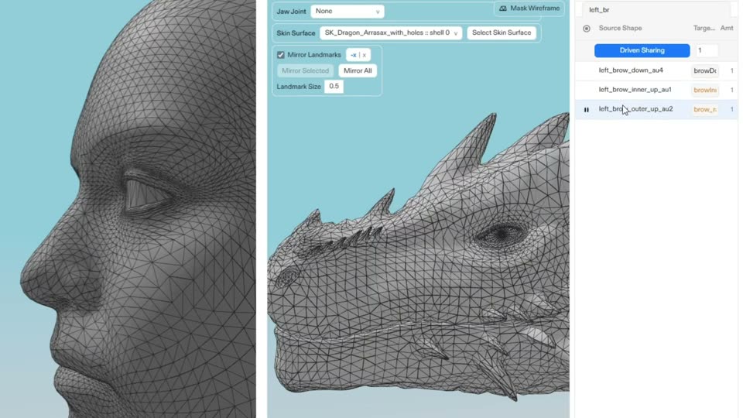Select the left_brow_inner_up_au1 row
The height and width of the screenshot is (418, 743).
coord(656,90)
